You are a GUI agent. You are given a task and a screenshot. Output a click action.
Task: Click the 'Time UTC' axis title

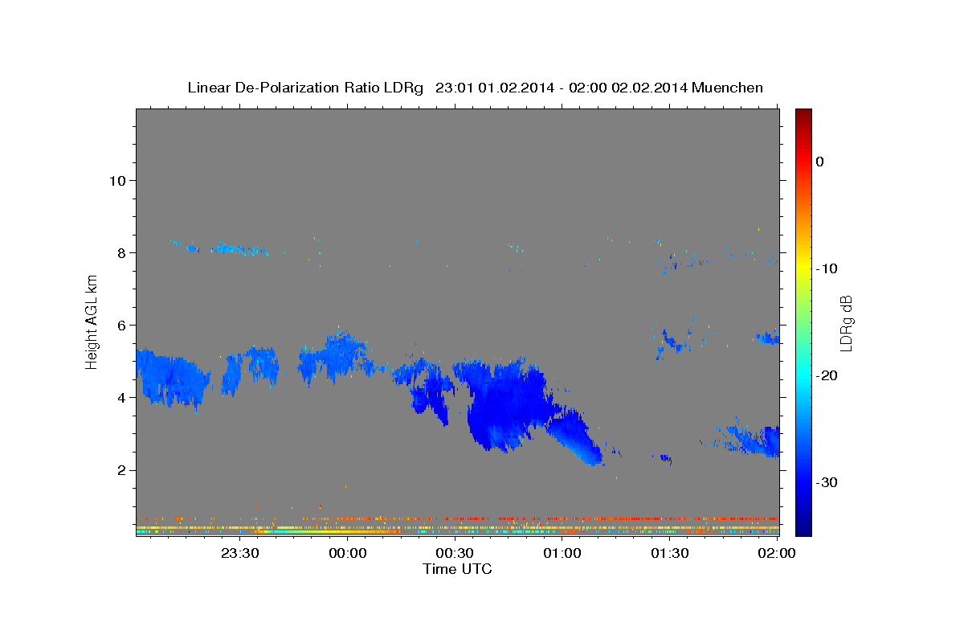click(x=457, y=569)
